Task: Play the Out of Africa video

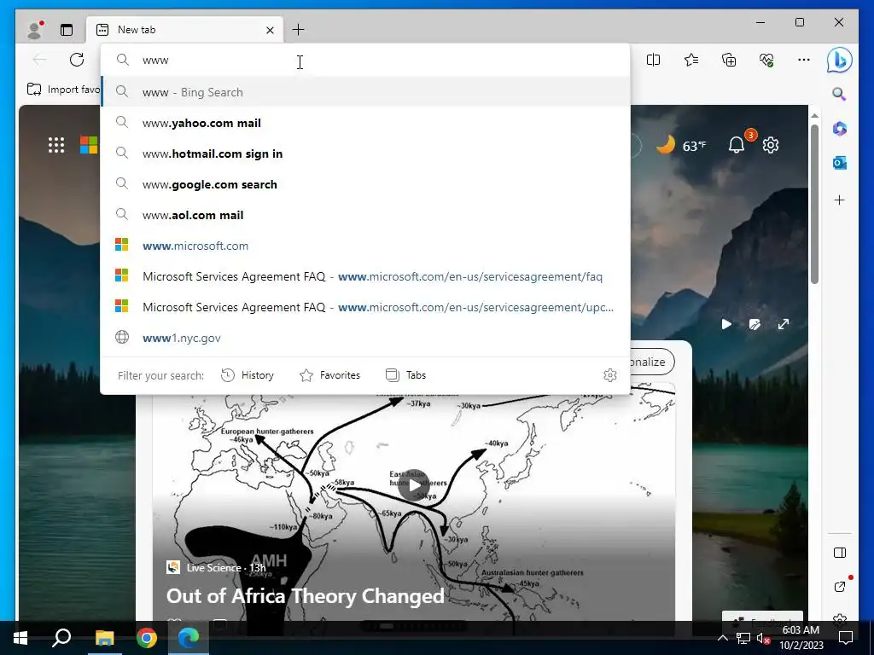Action: click(414, 485)
